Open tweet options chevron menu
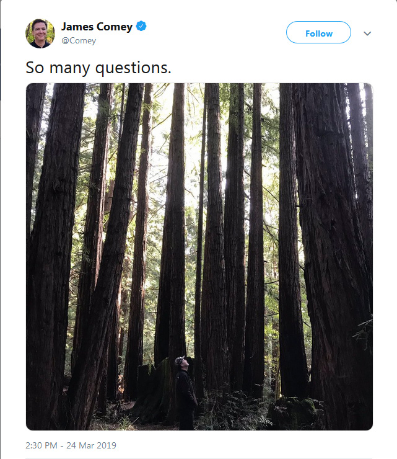Screen dimensions: 397x459 coord(367,33)
